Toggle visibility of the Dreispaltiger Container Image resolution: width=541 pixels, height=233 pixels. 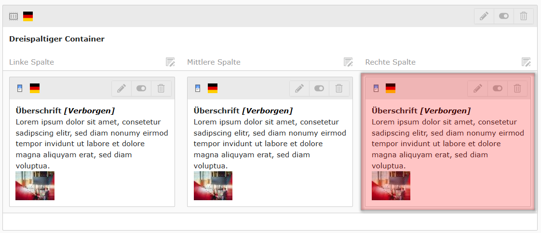504,16
